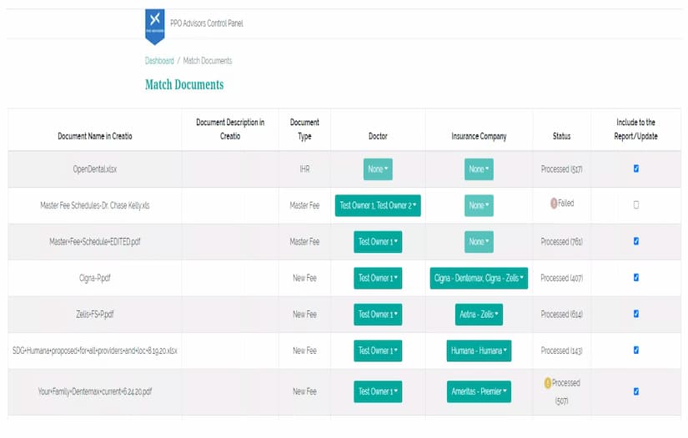688x438 pixels.
Task: Click the Processed (614) status
Action: 561,315
